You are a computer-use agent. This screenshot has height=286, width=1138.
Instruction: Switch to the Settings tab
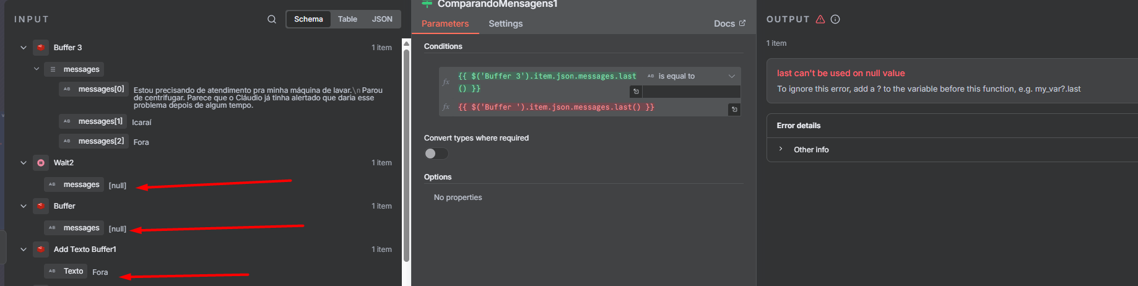[505, 24]
